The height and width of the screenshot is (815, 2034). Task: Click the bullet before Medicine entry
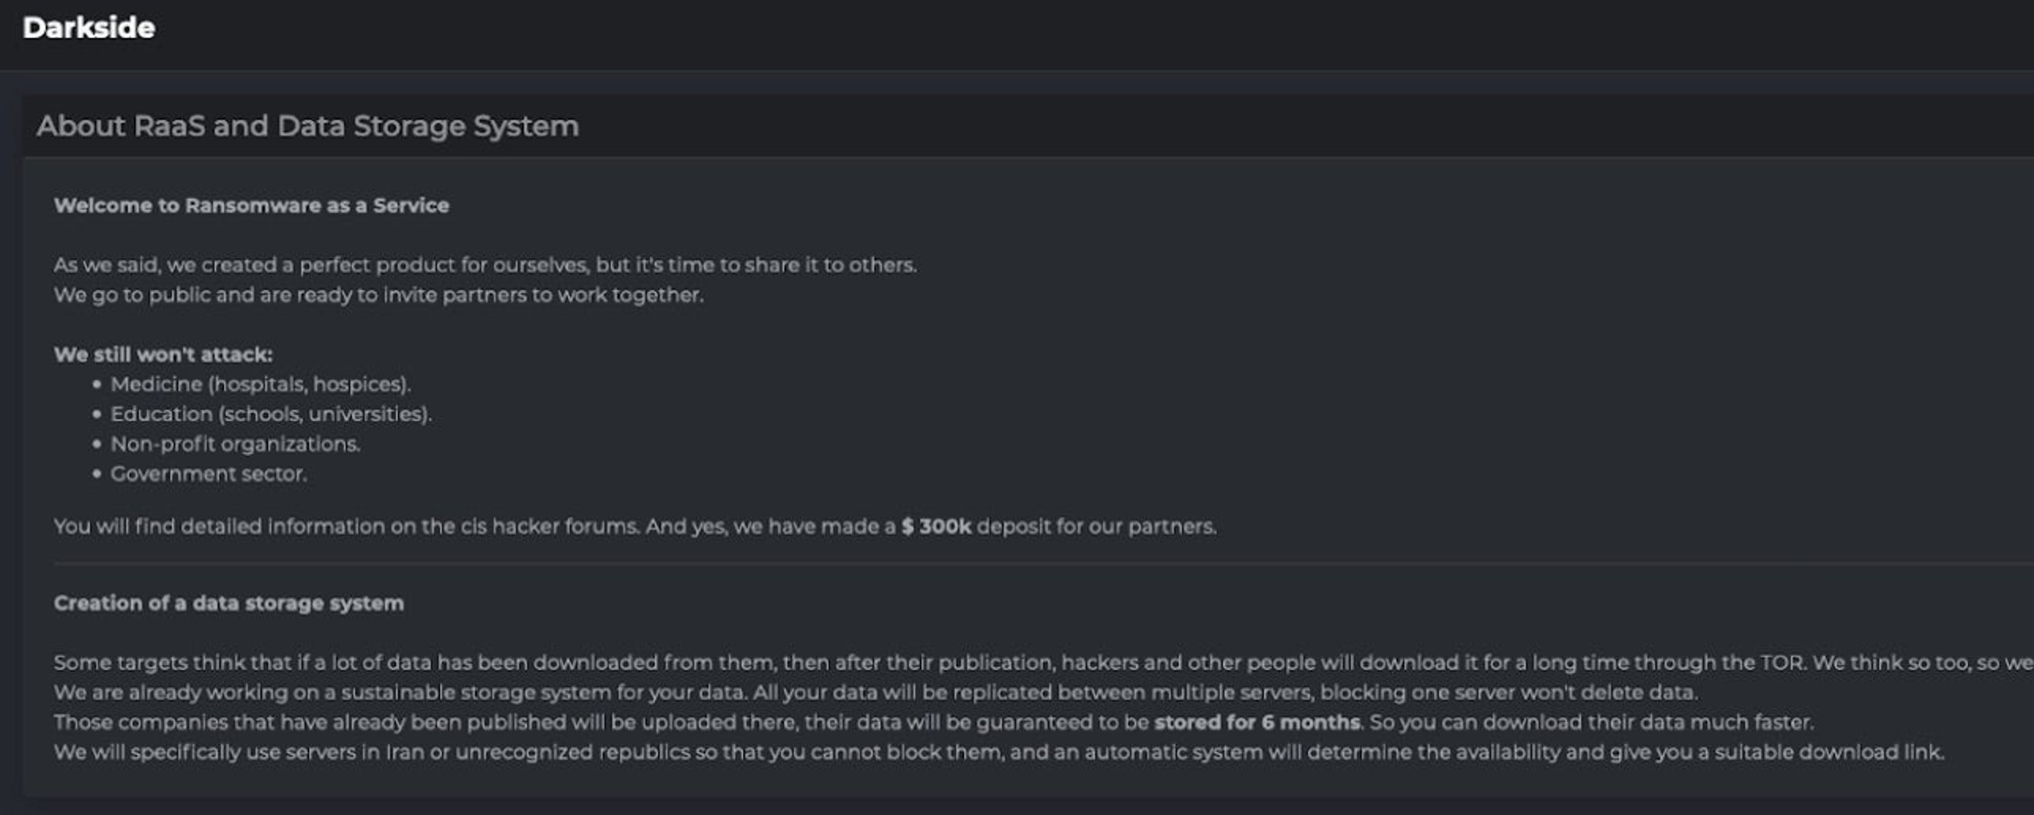[97, 384]
